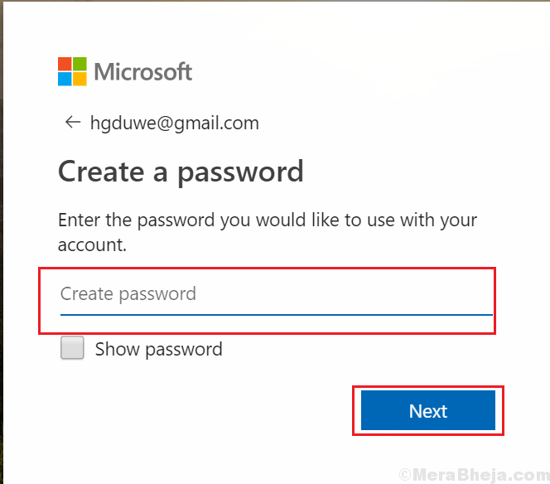This screenshot has width=550, height=484.
Task: Click the word 'Next' on blue button
Action: click(x=428, y=410)
